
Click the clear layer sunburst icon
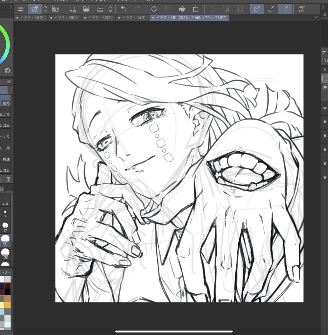pyautogui.click(x=154, y=9)
